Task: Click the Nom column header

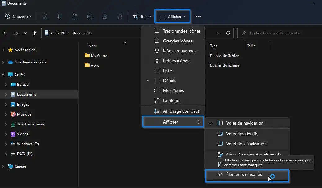Action: [x=92, y=46]
